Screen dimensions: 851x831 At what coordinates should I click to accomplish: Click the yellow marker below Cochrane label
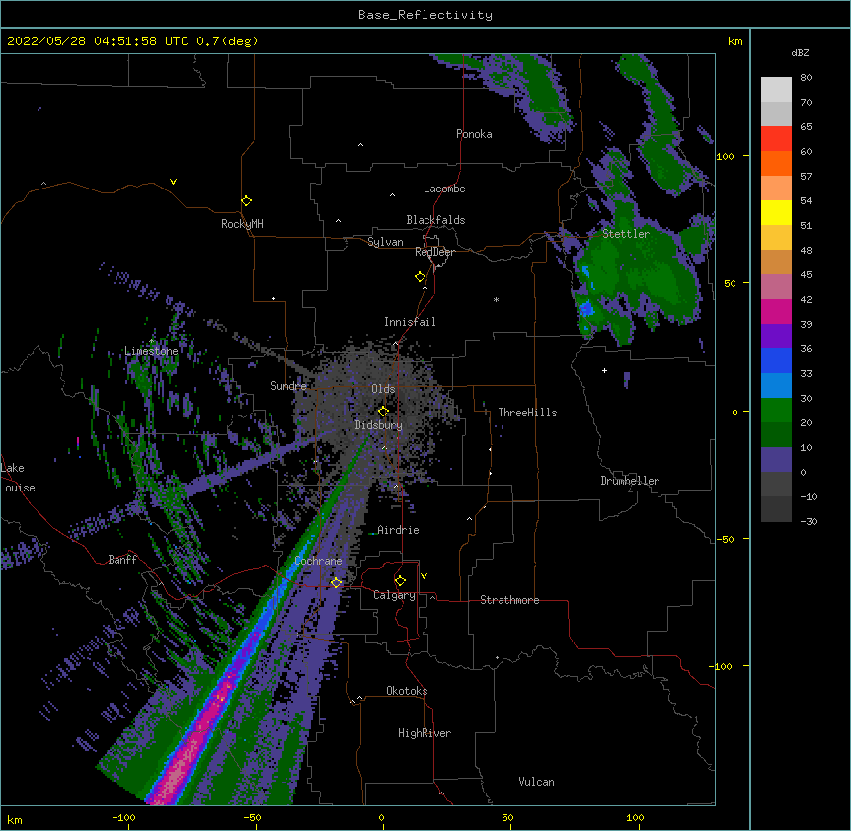[x=336, y=583]
